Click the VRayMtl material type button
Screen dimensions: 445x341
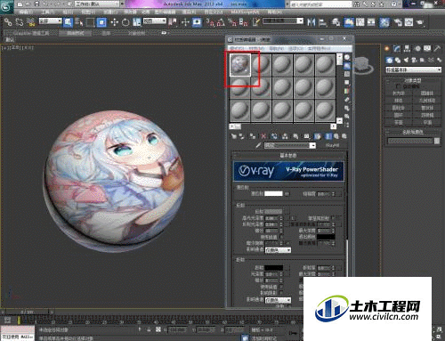[x=332, y=145]
